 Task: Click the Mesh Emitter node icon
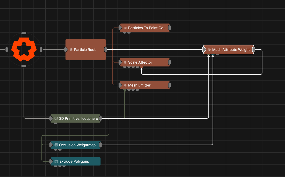[x=125, y=85]
